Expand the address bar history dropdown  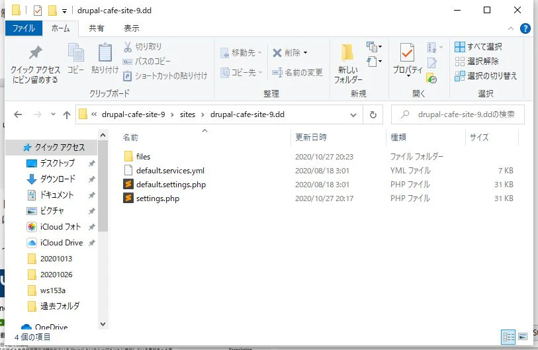tap(353, 115)
